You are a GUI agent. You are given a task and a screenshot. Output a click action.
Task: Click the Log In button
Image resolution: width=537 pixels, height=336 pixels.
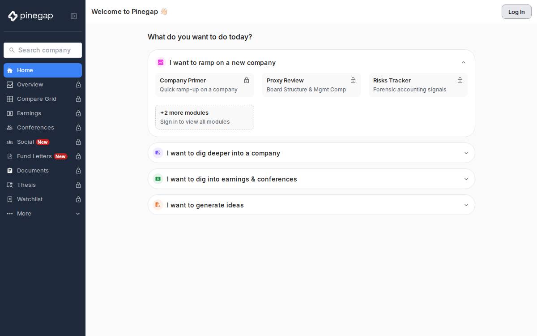516,12
